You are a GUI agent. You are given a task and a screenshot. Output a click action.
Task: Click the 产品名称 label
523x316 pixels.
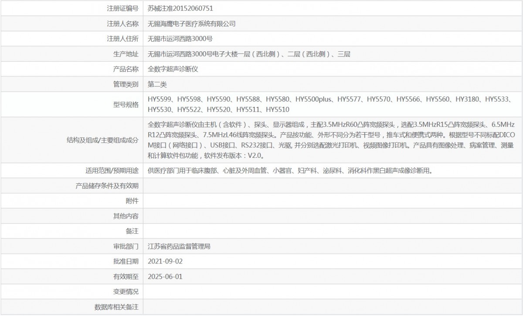click(x=126, y=69)
